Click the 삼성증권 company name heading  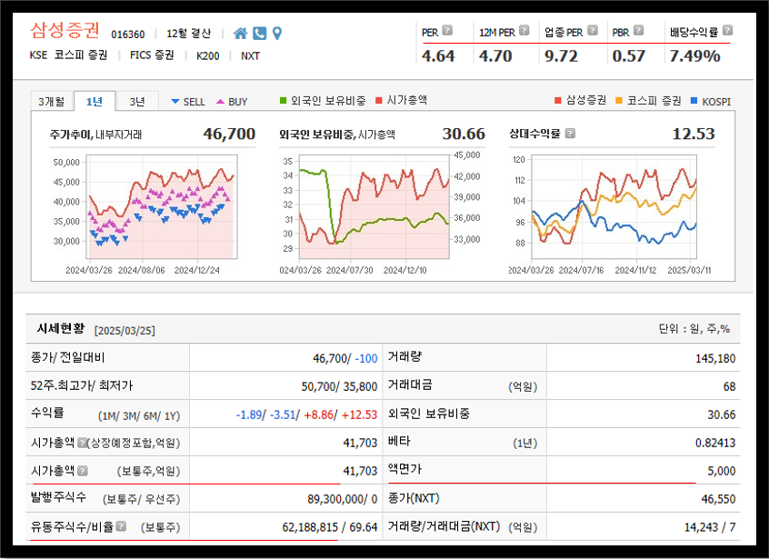pos(65,30)
